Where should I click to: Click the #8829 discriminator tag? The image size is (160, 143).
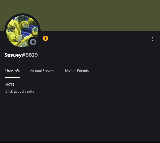click(x=30, y=55)
